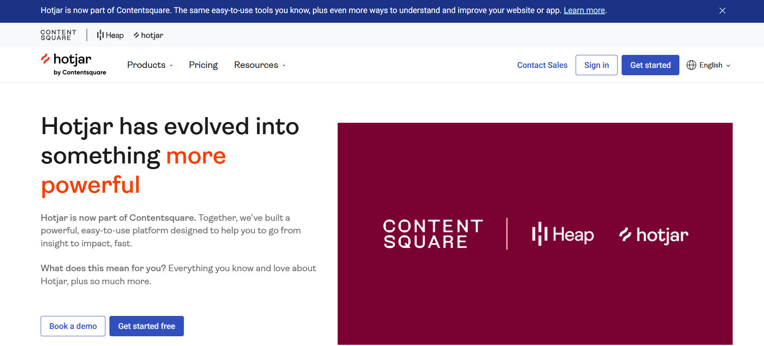Go to the Hotjar by Contentsquare home logo
This screenshot has width=764, height=346.
(74, 65)
